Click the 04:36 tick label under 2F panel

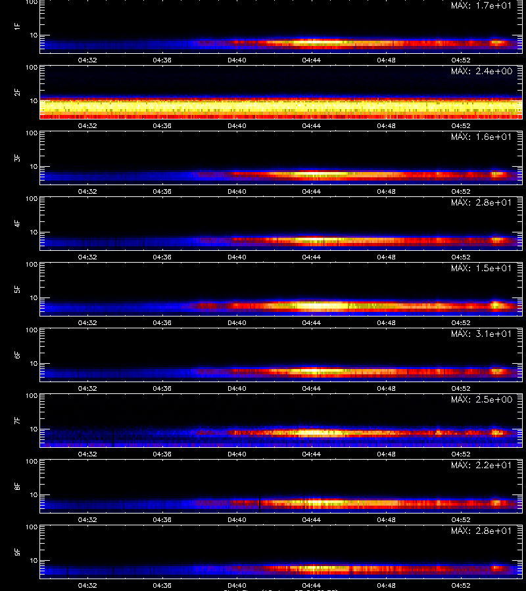tap(162, 126)
